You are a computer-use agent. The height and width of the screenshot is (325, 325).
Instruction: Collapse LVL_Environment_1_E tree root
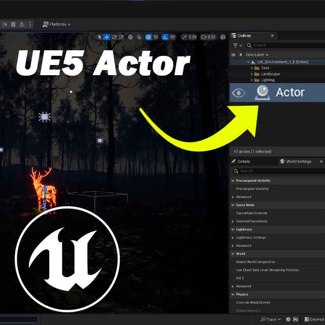tap(248, 62)
